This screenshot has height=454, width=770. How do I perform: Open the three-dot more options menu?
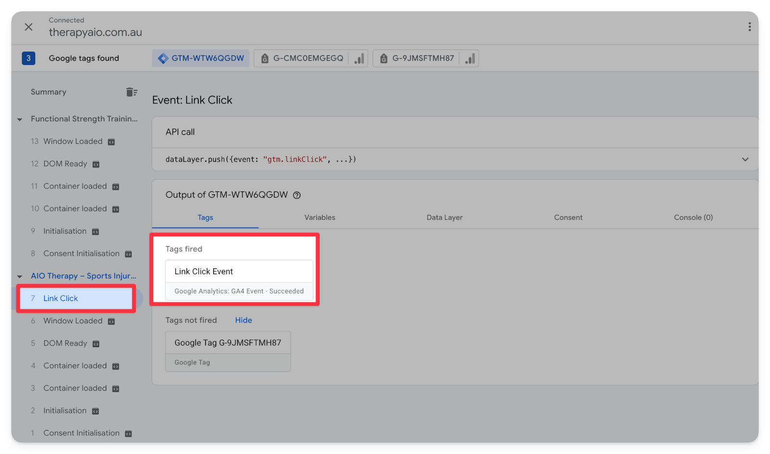[x=749, y=27]
